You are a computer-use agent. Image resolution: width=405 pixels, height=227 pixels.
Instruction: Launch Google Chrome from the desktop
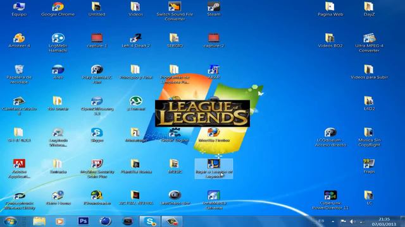[x=58, y=9]
